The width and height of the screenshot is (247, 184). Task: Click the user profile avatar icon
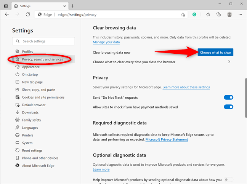(229, 14)
